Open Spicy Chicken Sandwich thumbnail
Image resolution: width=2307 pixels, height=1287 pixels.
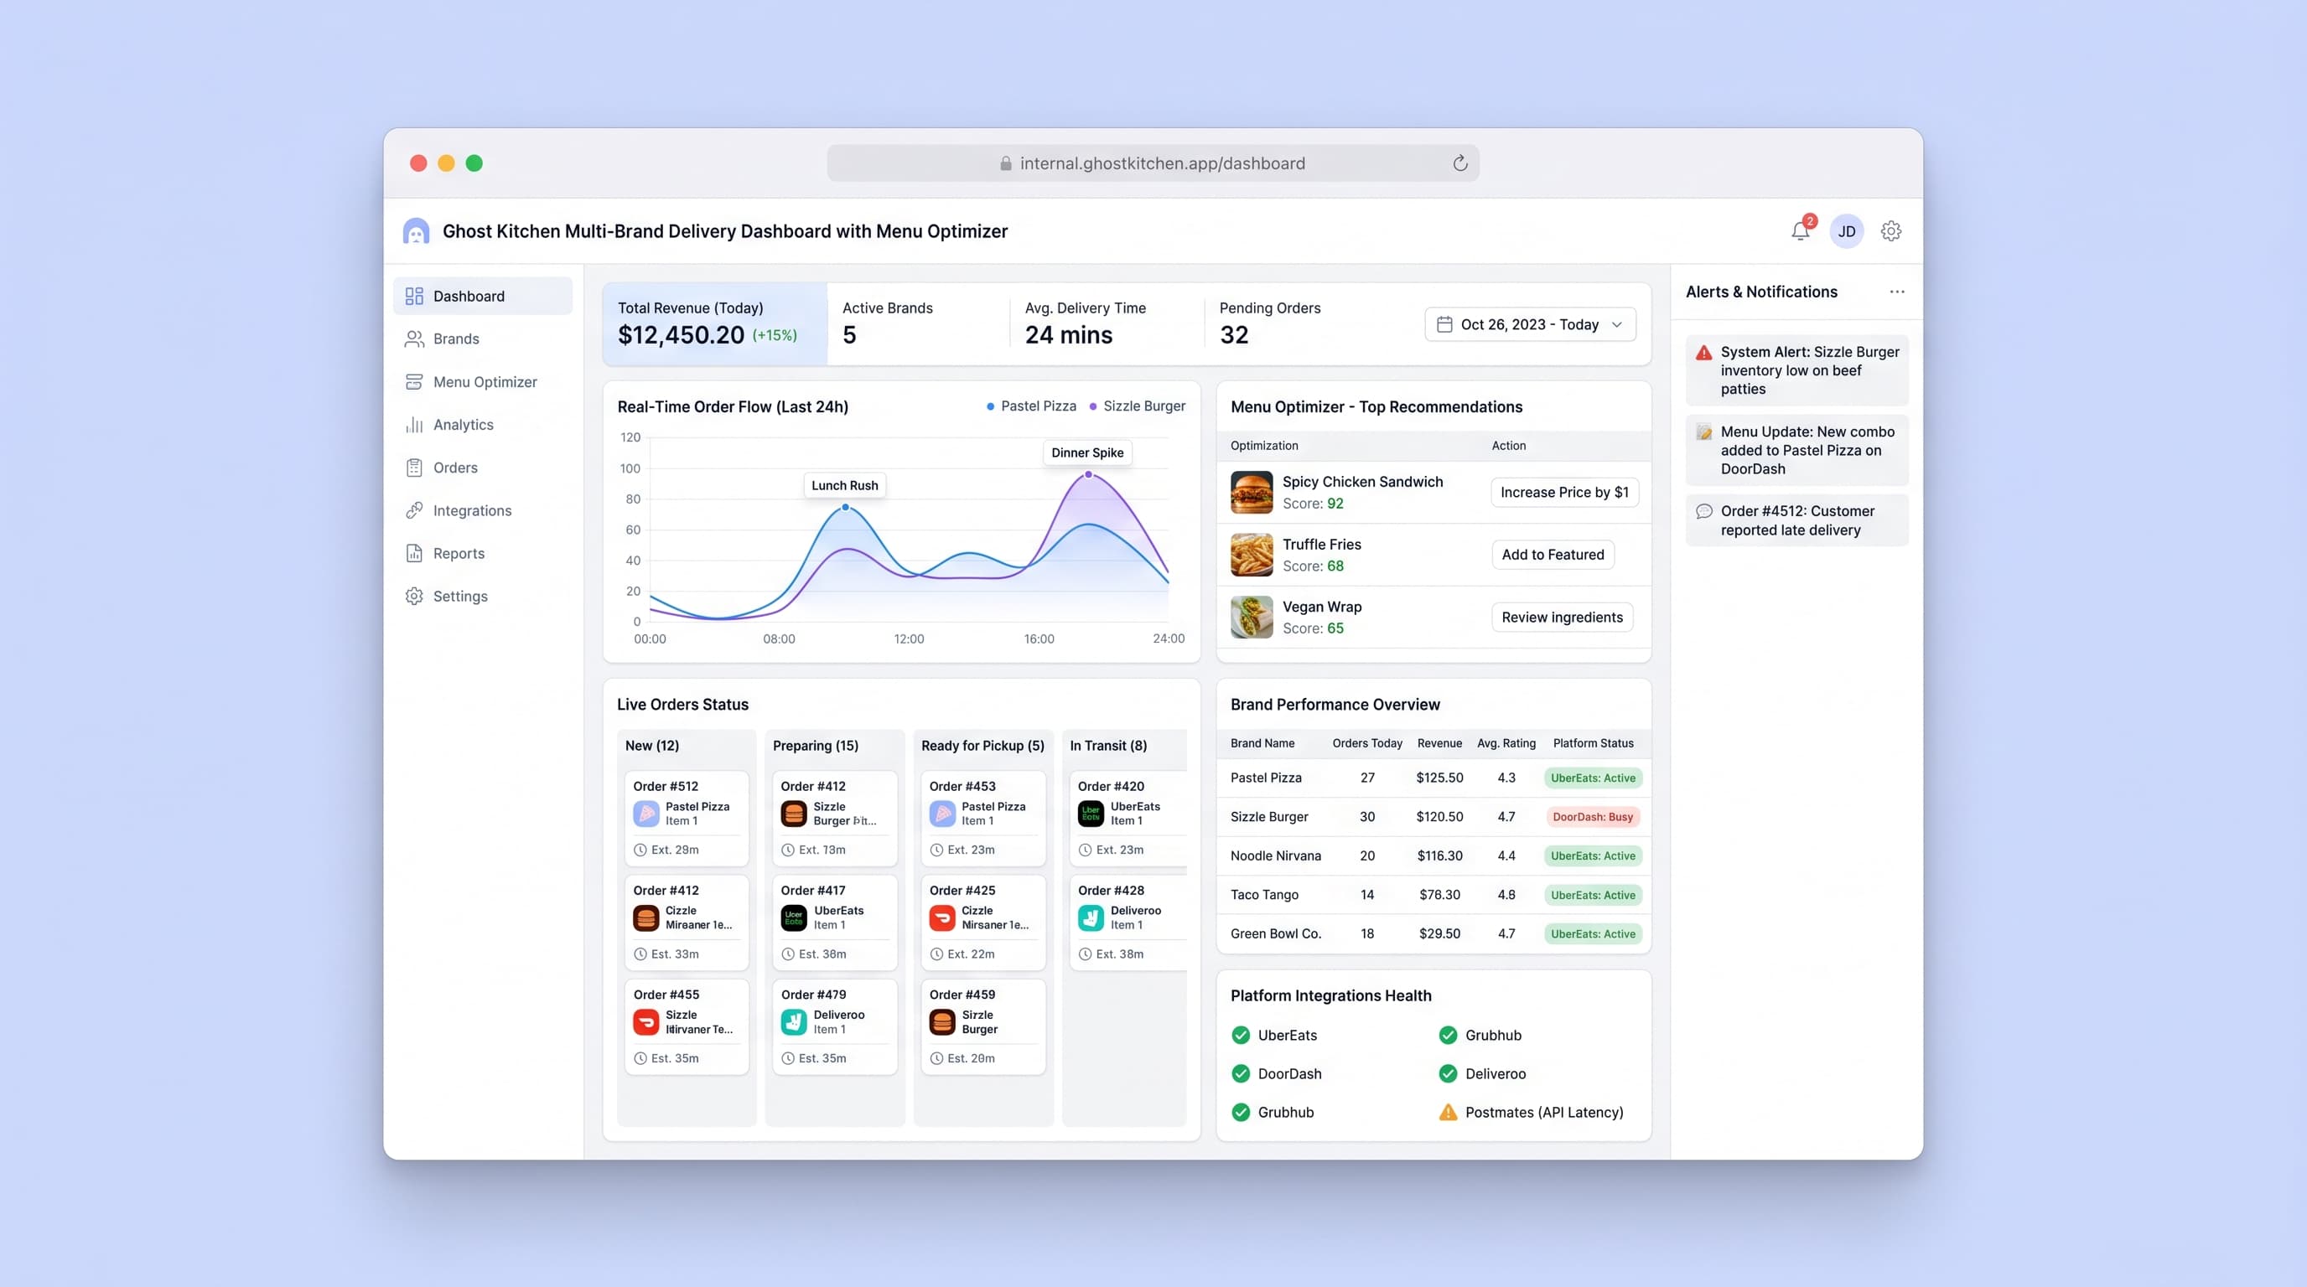click(1251, 492)
